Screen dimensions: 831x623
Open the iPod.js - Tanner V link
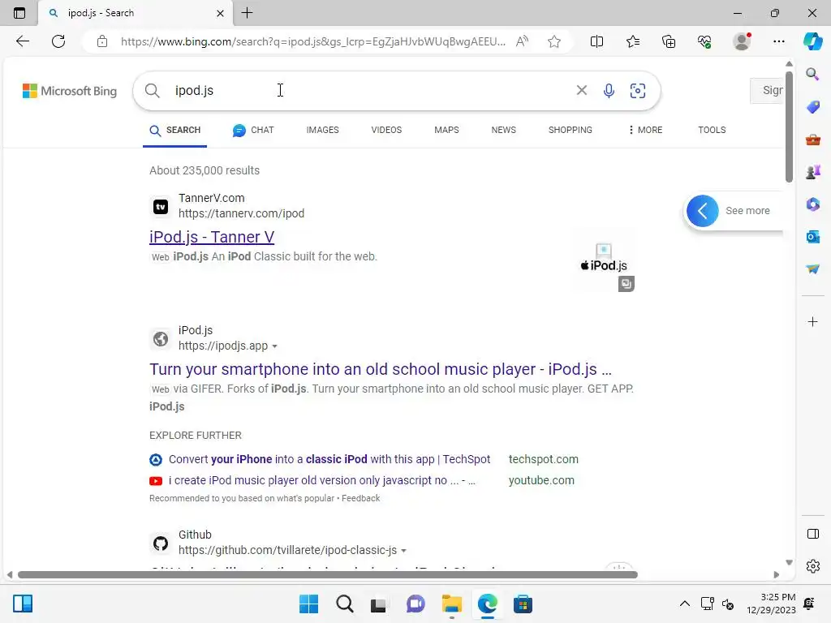pos(212,237)
